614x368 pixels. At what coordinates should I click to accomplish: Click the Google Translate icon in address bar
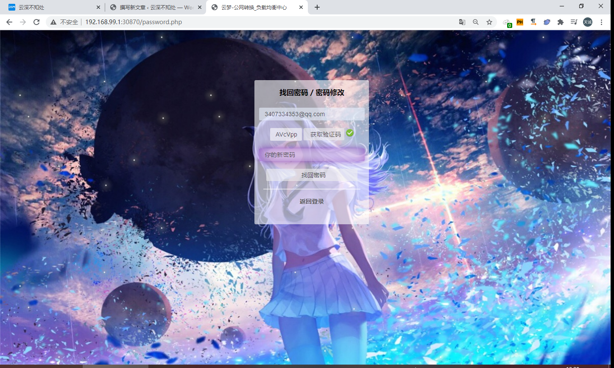point(462,22)
